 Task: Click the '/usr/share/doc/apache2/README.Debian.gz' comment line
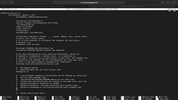46,79
